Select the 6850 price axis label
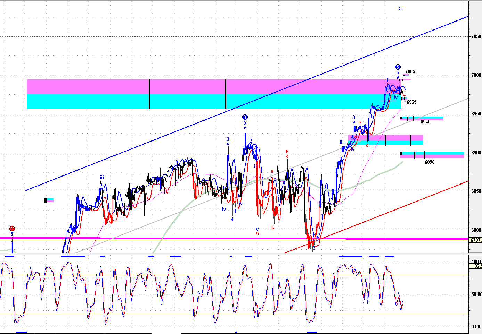Viewport: 482px width, 334px height. [x=476, y=191]
